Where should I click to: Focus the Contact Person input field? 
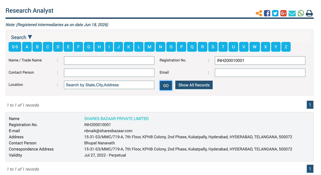click(x=109, y=73)
